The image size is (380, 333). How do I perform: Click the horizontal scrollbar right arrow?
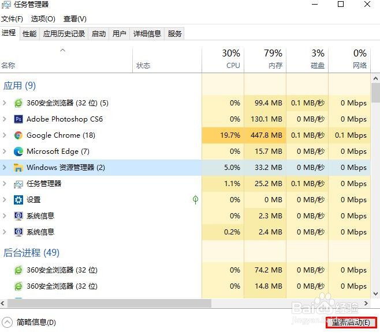366,303
